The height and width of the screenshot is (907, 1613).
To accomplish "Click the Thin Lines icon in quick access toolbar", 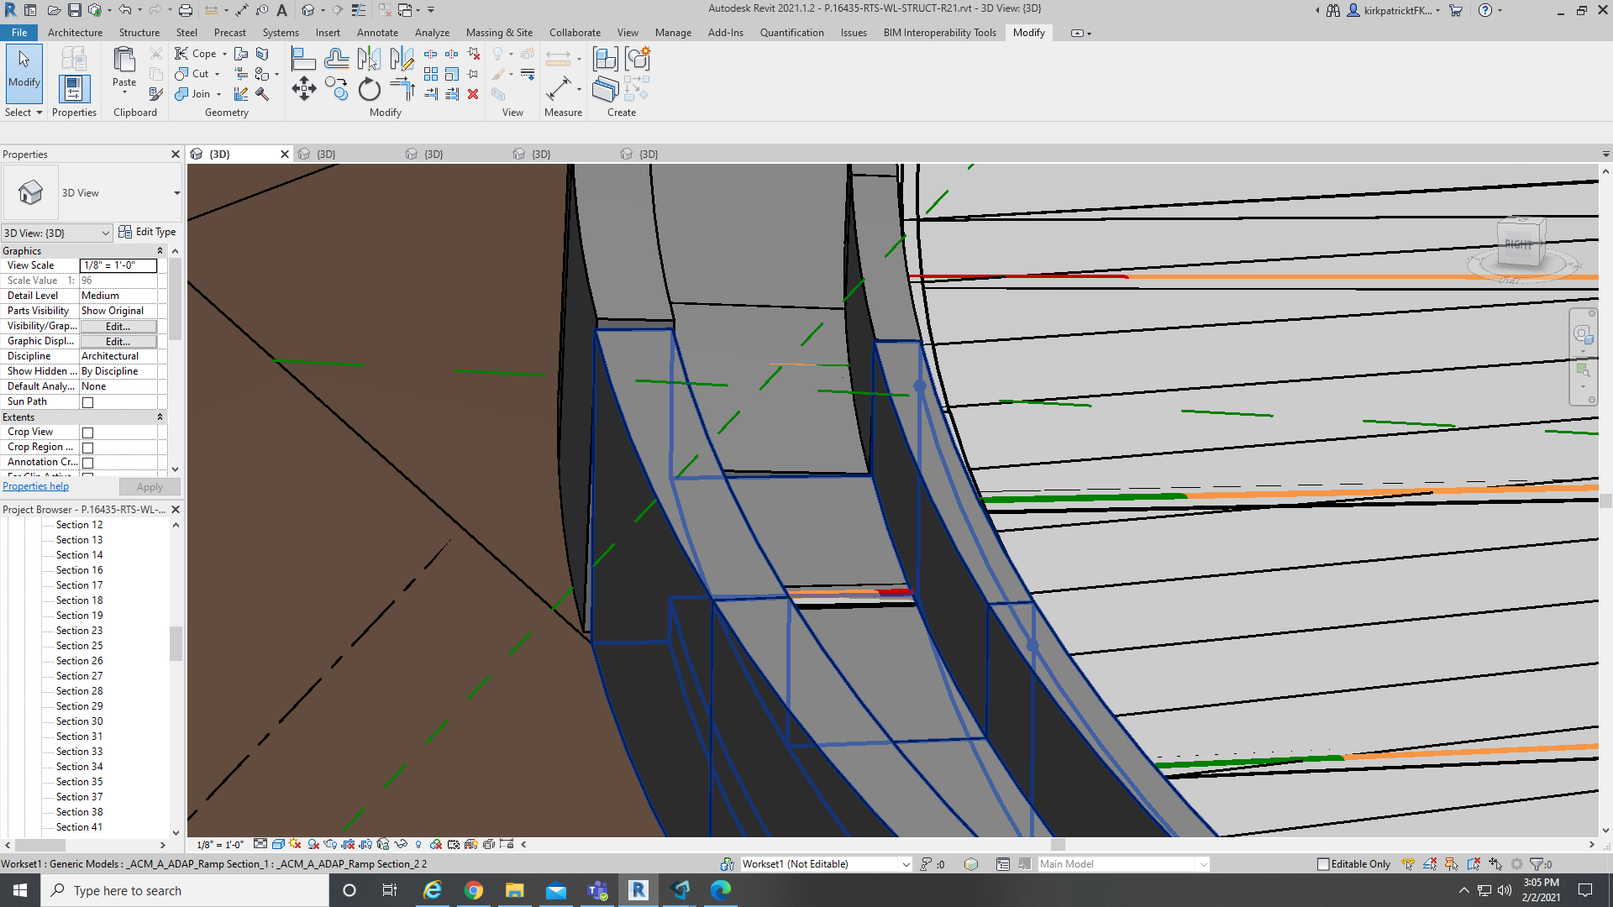I will 359,10.
